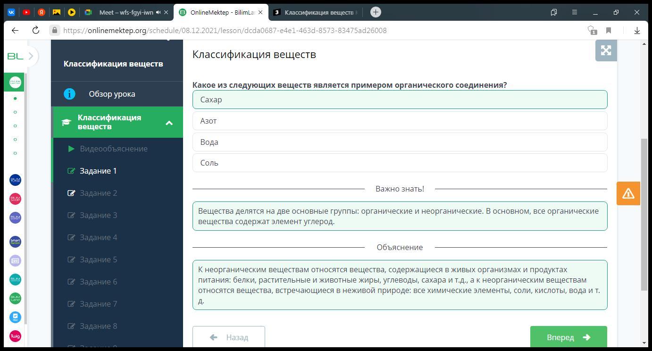Screen dimensions: 652x351
Task: Click the lock site-info icon
Action: pyautogui.click(x=55, y=30)
